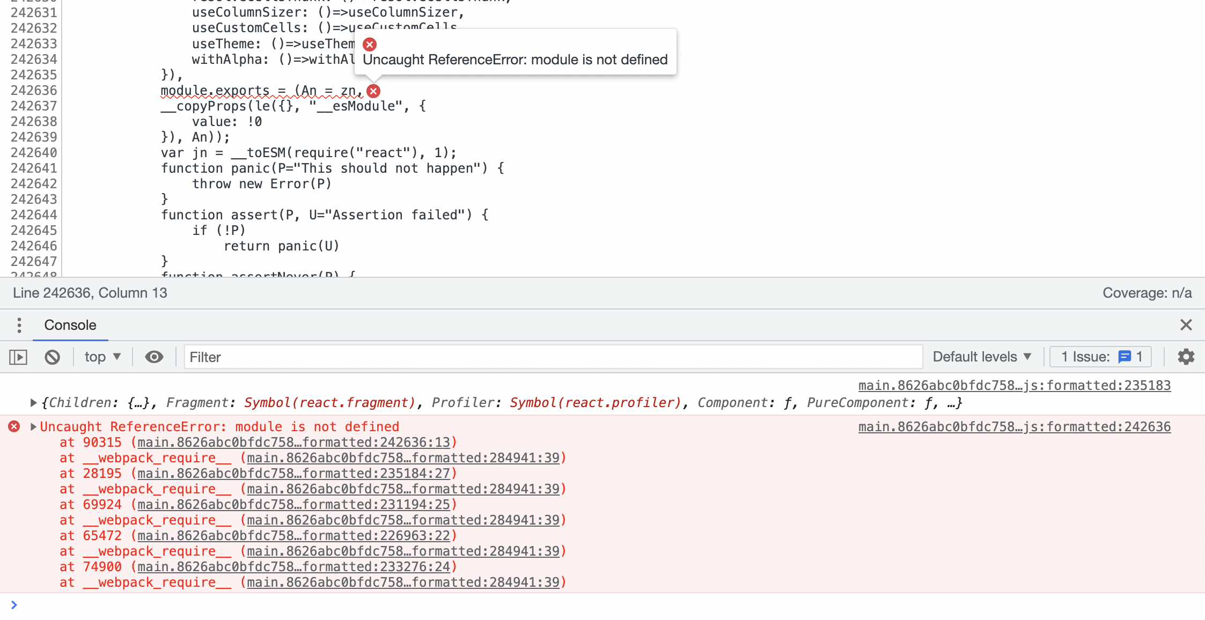
Task: Expand the Uncaught ReferenceError stack trace
Action: [x=33, y=426]
